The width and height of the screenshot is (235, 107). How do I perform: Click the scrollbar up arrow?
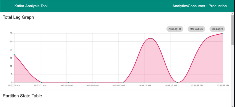coord(232,13)
